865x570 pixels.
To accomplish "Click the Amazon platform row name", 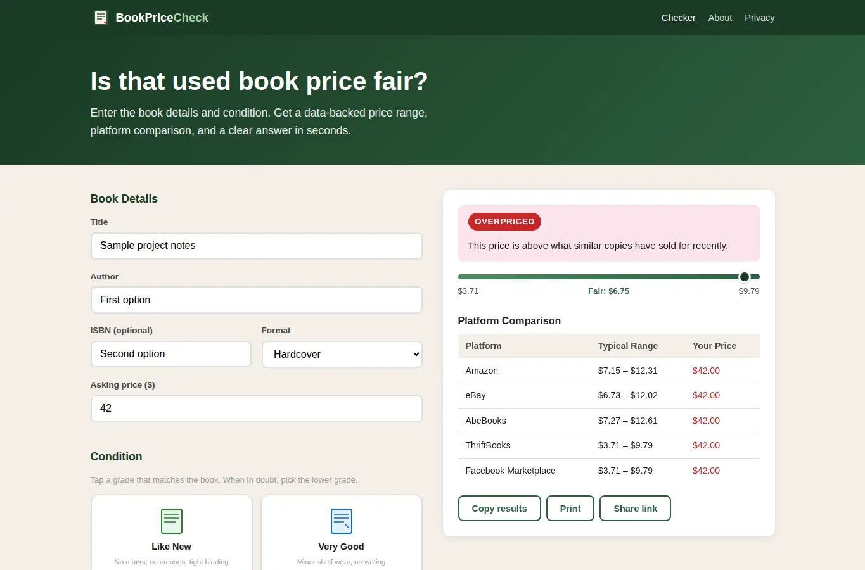I will coord(482,370).
